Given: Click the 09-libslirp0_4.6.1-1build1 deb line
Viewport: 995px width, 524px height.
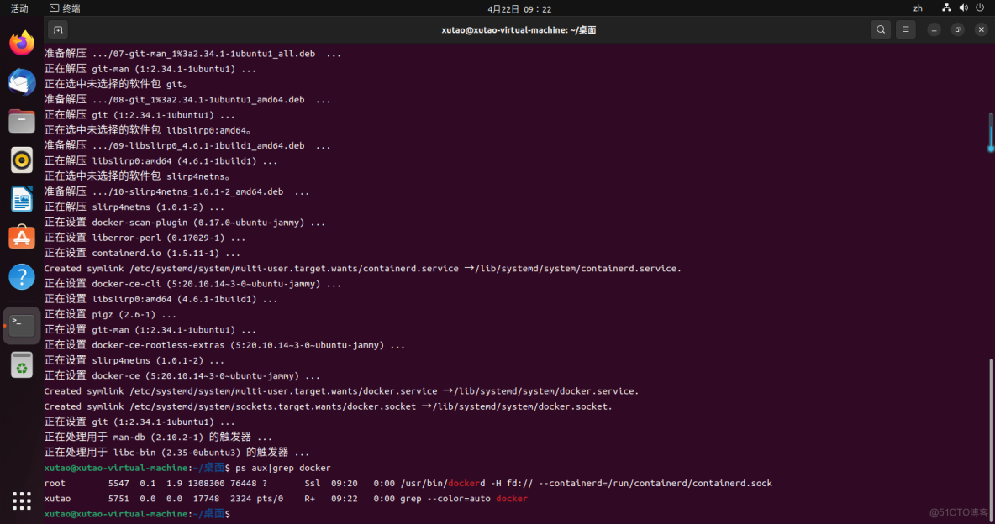Looking at the screenshot, I should point(187,146).
